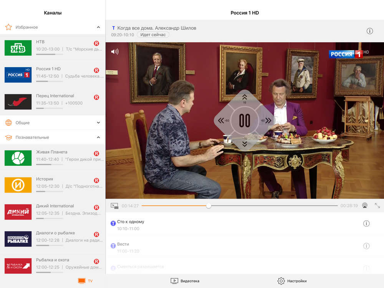Click the R badge for Россия 1 HD

[96, 70]
